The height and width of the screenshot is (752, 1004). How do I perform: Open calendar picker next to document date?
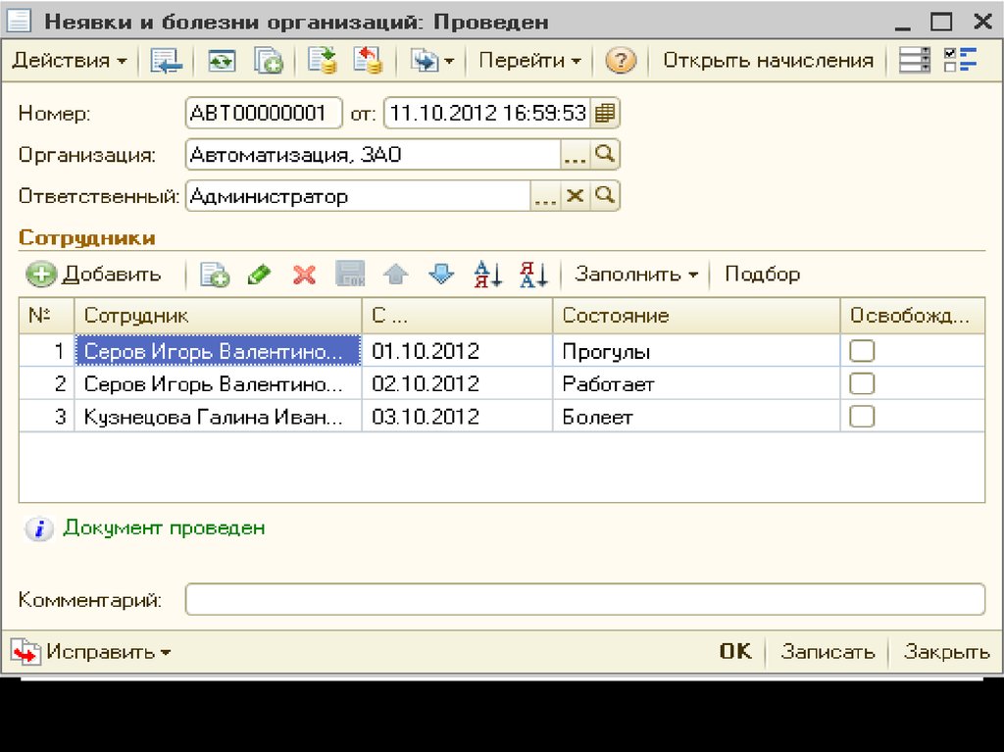(606, 114)
